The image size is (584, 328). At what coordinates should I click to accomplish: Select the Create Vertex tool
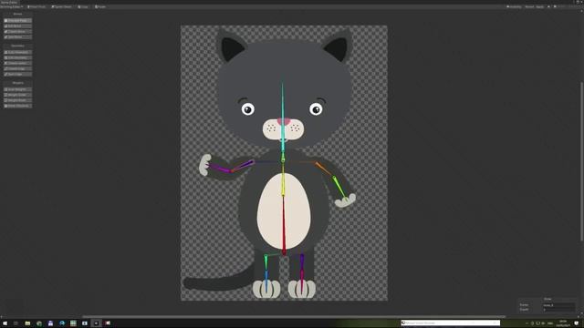point(17,63)
